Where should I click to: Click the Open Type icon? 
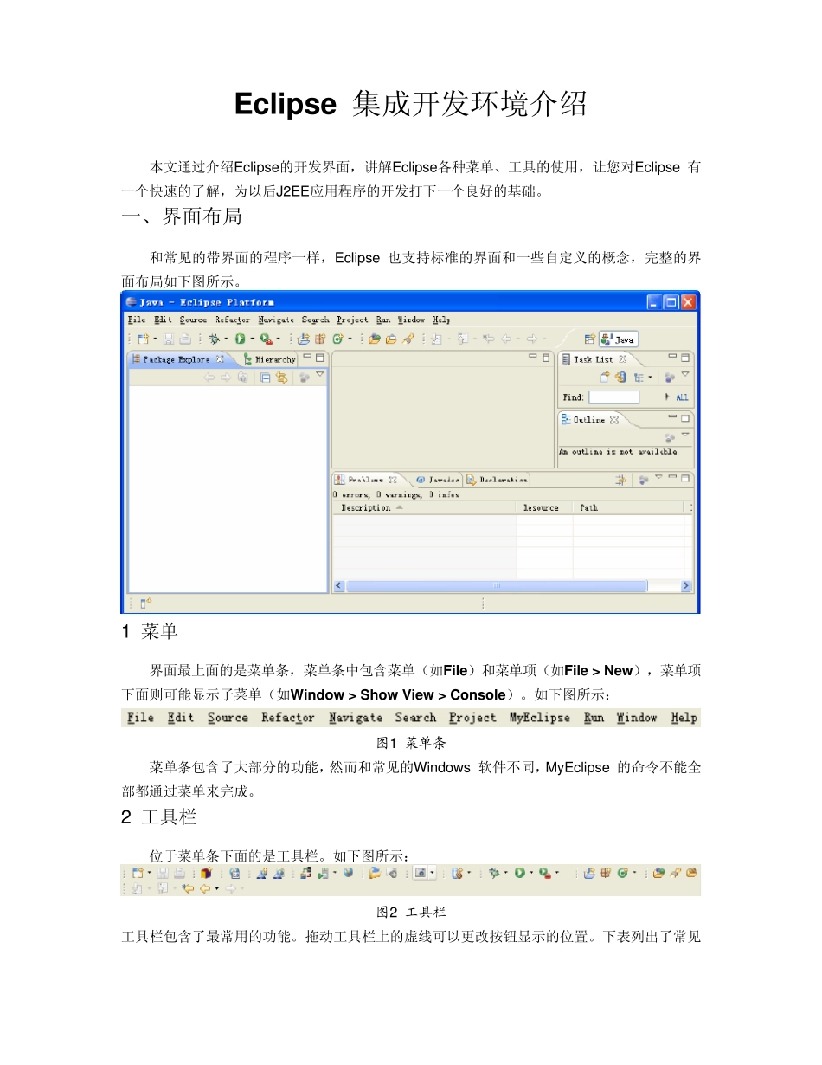coord(374,339)
